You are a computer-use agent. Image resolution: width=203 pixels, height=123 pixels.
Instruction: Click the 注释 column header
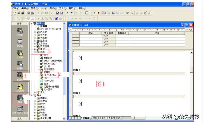tap(157, 33)
